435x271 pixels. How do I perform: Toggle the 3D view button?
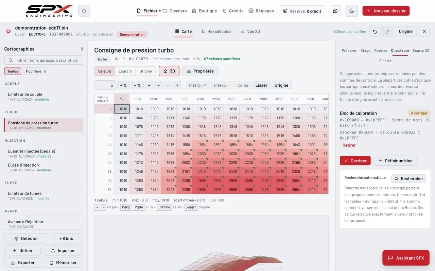pos(169,71)
